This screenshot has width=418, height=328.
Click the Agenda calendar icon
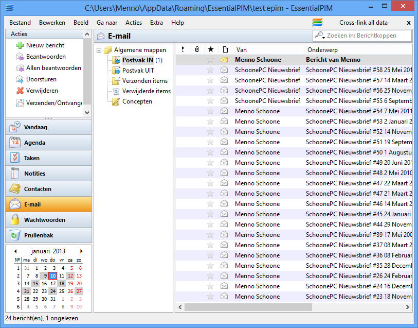click(15, 143)
